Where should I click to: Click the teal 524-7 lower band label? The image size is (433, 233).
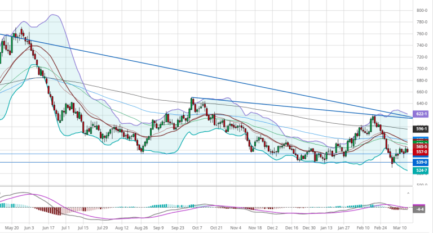(420, 170)
